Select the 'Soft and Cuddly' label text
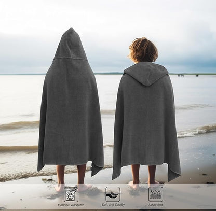This screenshot has width=216, height=211. point(113,205)
